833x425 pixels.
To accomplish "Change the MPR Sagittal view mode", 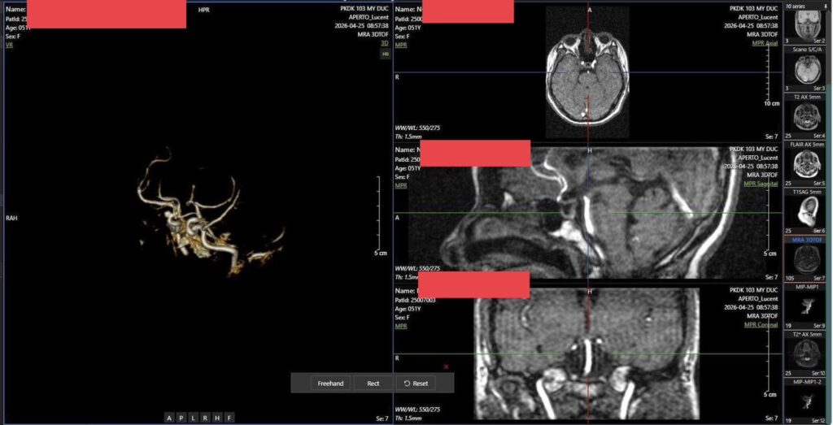I will click(x=761, y=184).
